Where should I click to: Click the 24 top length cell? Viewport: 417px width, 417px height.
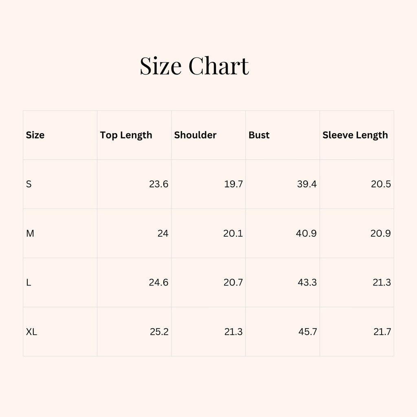coord(163,234)
